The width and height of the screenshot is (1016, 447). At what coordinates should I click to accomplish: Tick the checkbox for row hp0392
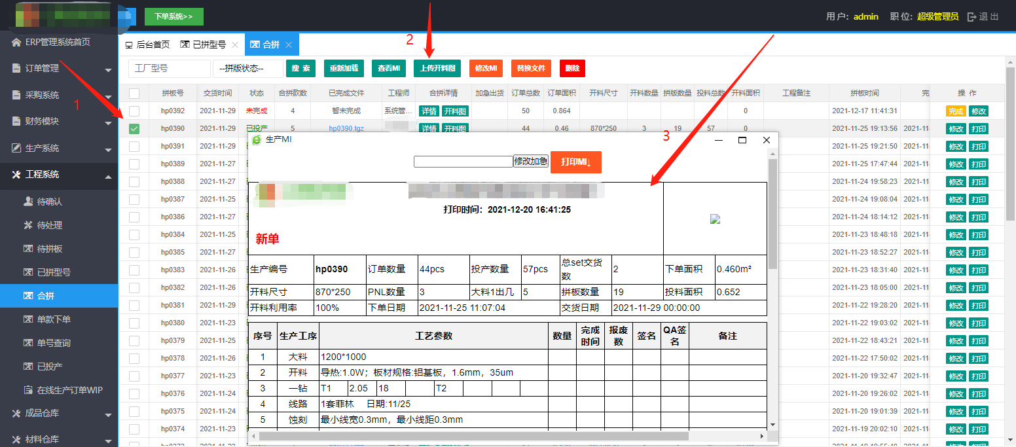134,111
